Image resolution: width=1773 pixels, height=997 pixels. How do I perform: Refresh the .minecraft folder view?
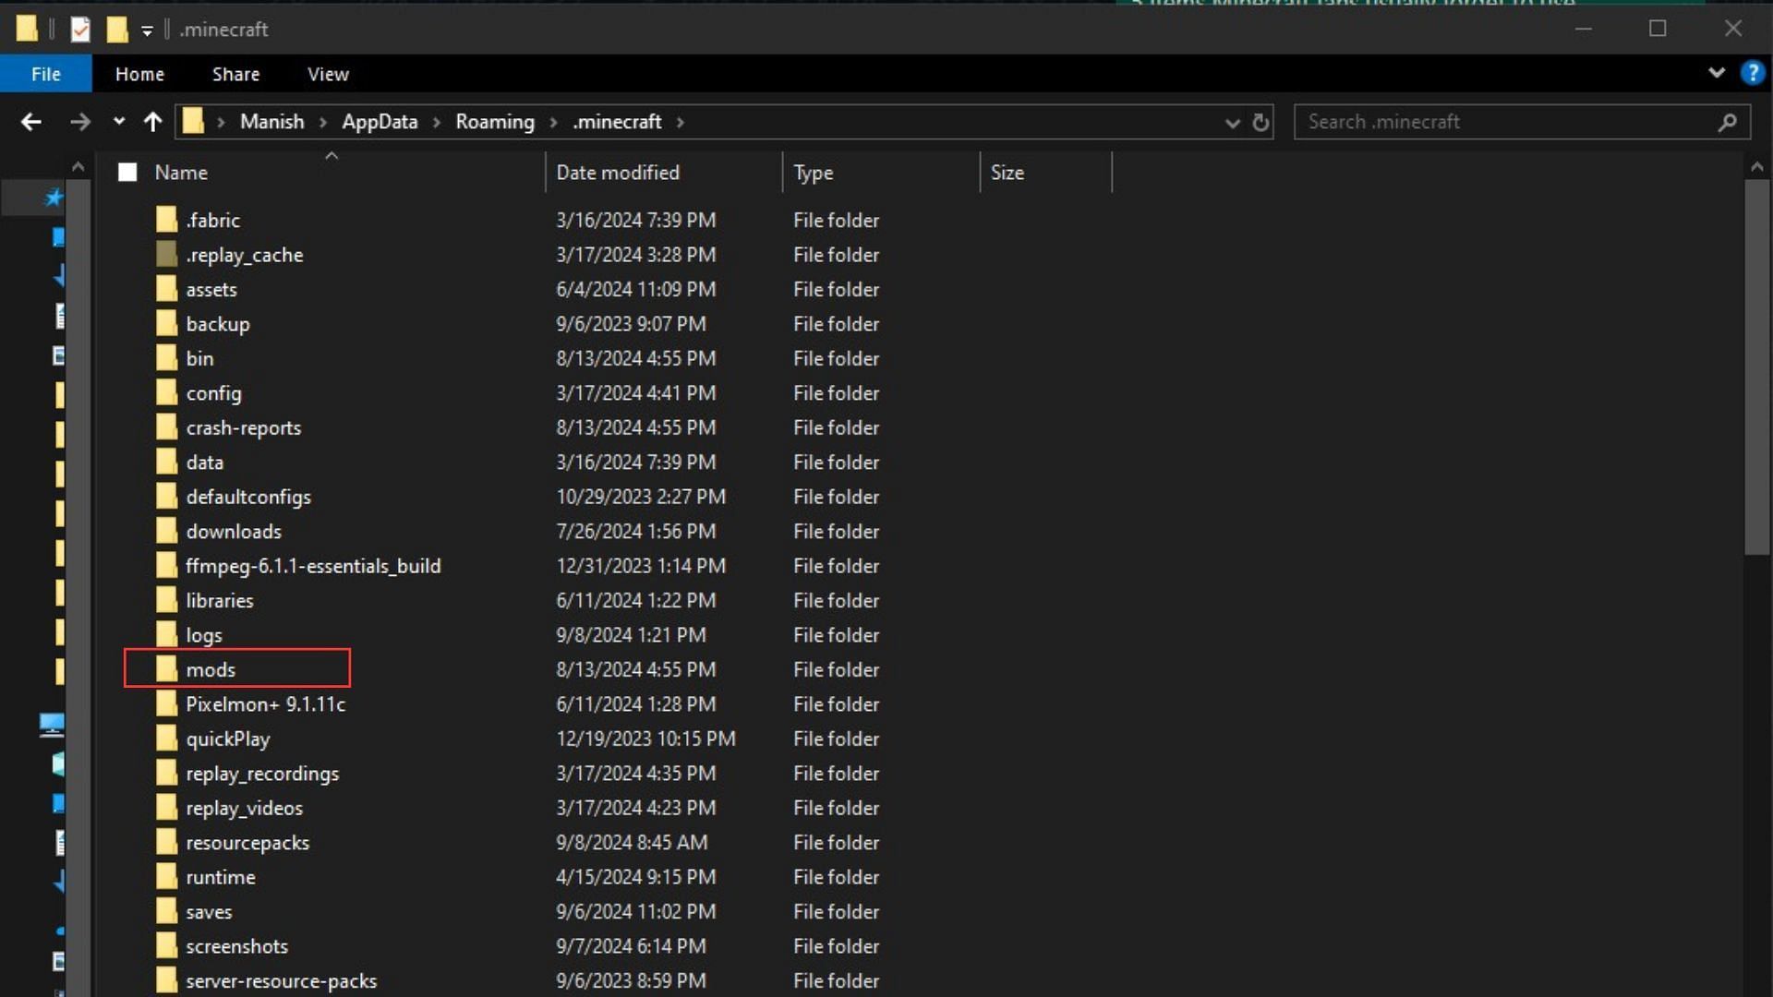pyautogui.click(x=1260, y=122)
